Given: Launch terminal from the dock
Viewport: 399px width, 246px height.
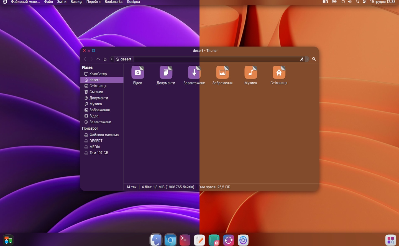Looking at the screenshot, I should 185,240.
